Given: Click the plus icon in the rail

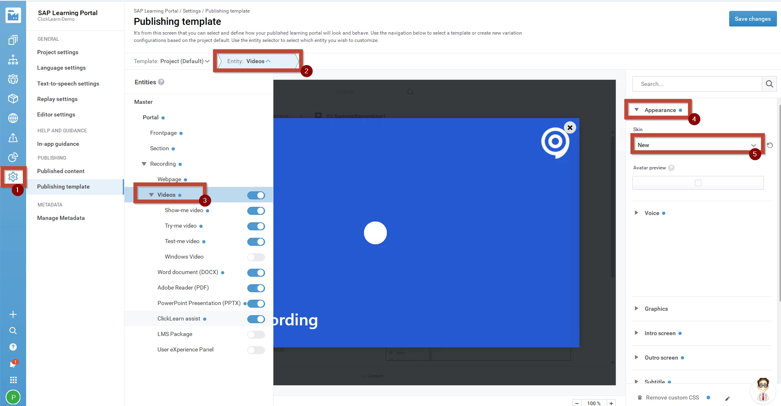Looking at the screenshot, I should (13, 314).
